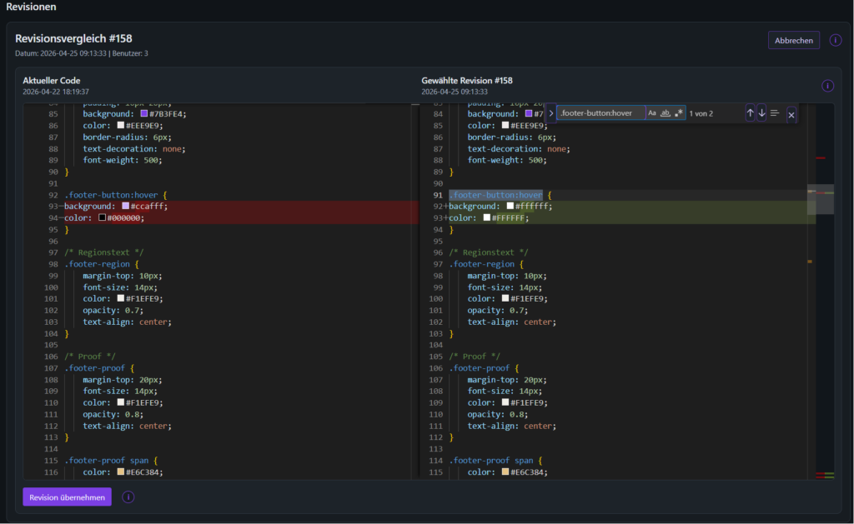Open info icon in Gewählte Revision header

point(828,86)
